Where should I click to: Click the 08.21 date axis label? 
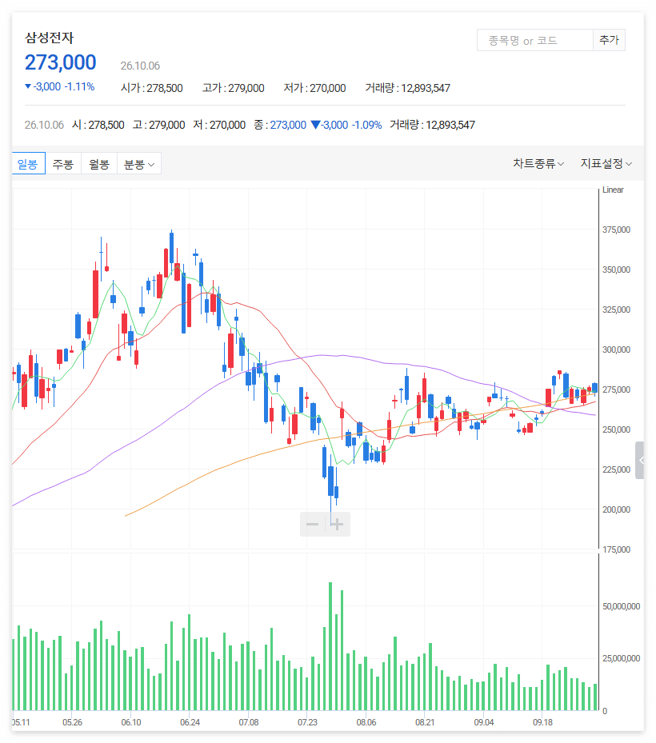[425, 723]
